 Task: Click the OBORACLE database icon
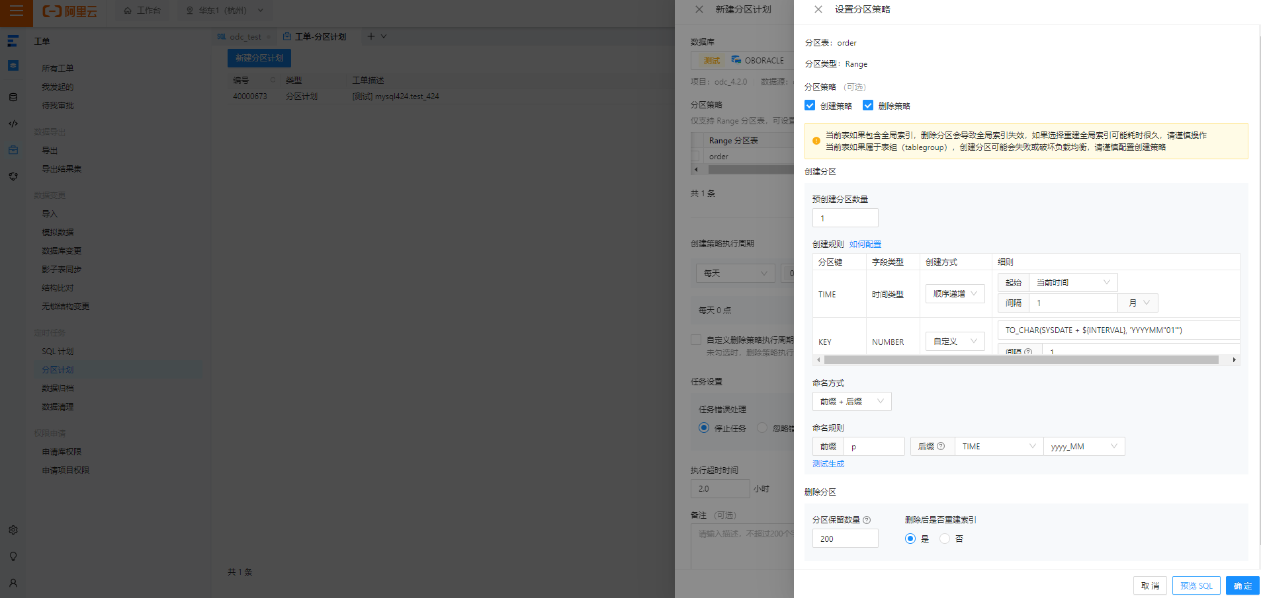click(x=736, y=59)
